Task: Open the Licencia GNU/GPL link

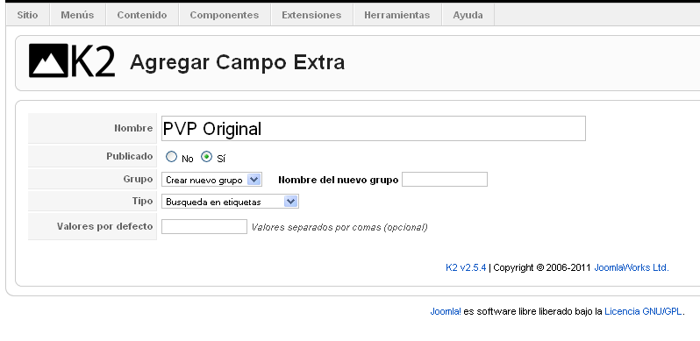Action: pos(643,311)
